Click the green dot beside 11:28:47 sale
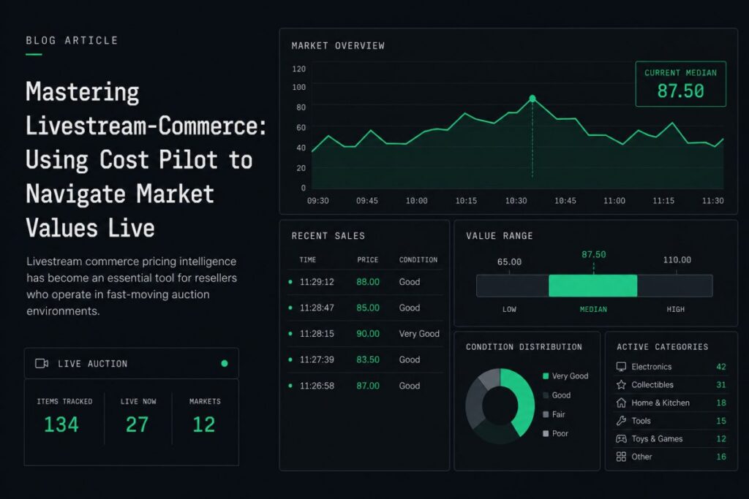 290,308
